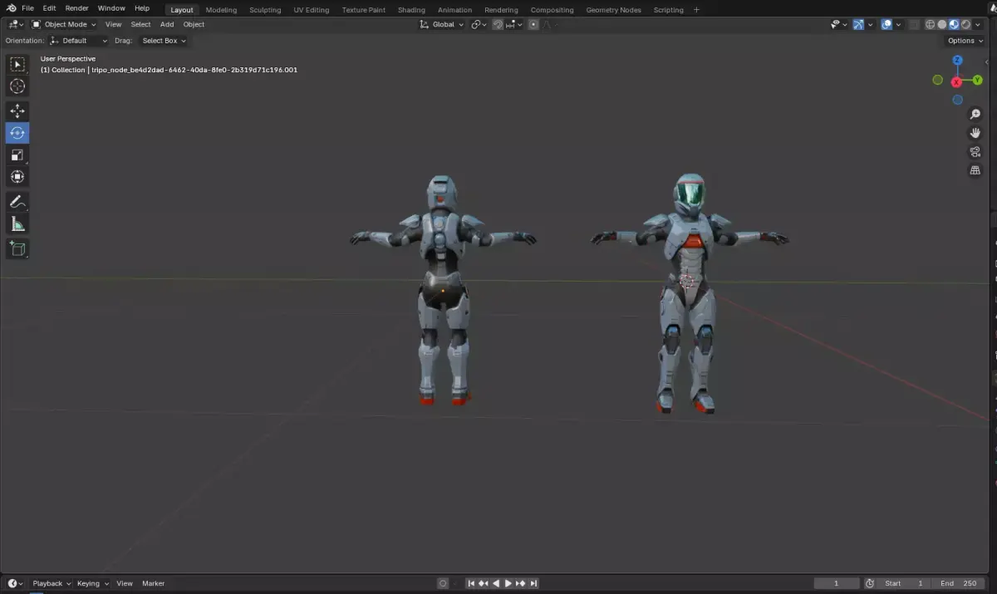Click the Start frame field
997x594 pixels.
905,583
